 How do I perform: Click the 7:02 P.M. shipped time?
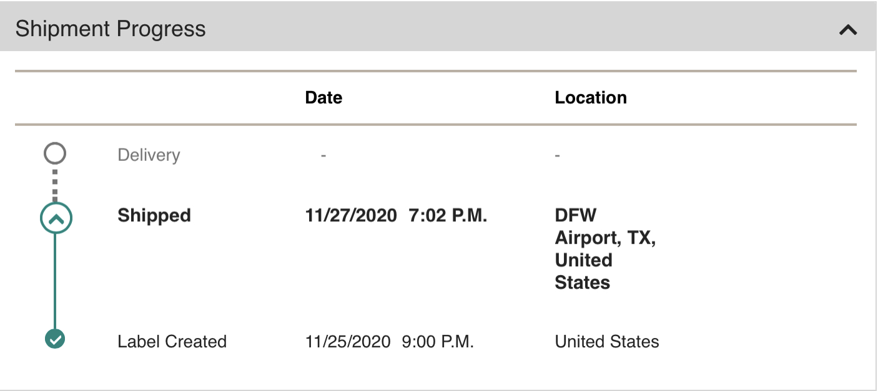(448, 216)
